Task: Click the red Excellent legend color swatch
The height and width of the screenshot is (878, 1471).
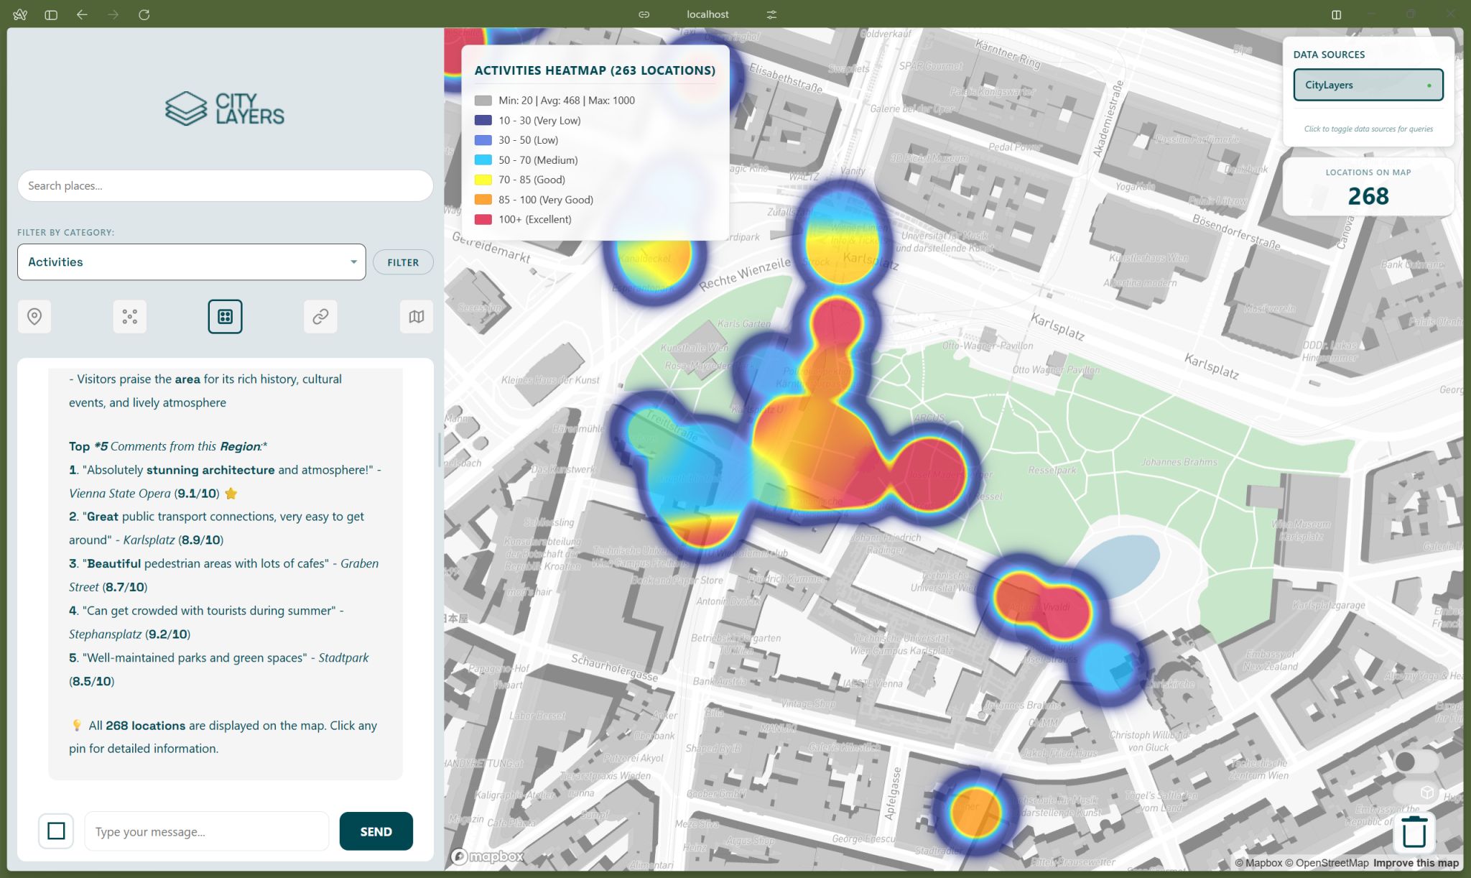Action: point(483,220)
